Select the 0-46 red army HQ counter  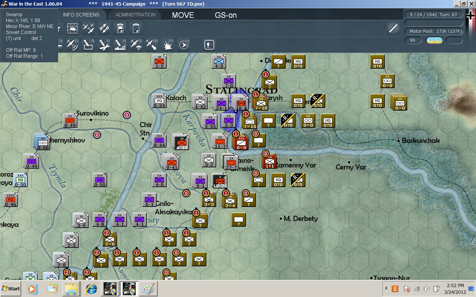11,200
